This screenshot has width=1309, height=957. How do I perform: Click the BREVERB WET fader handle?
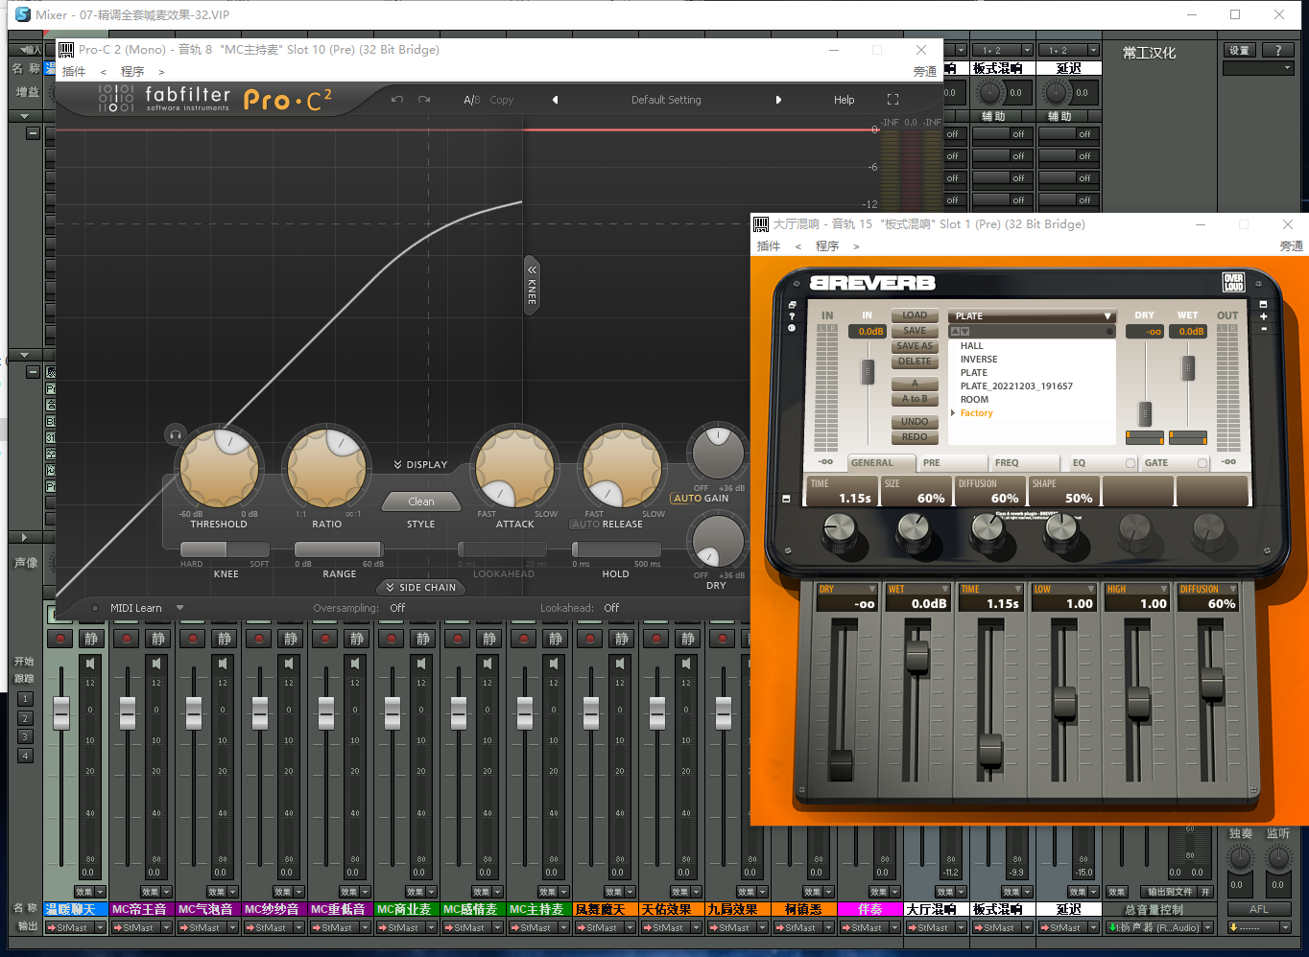pyautogui.click(x=917, y=657)
